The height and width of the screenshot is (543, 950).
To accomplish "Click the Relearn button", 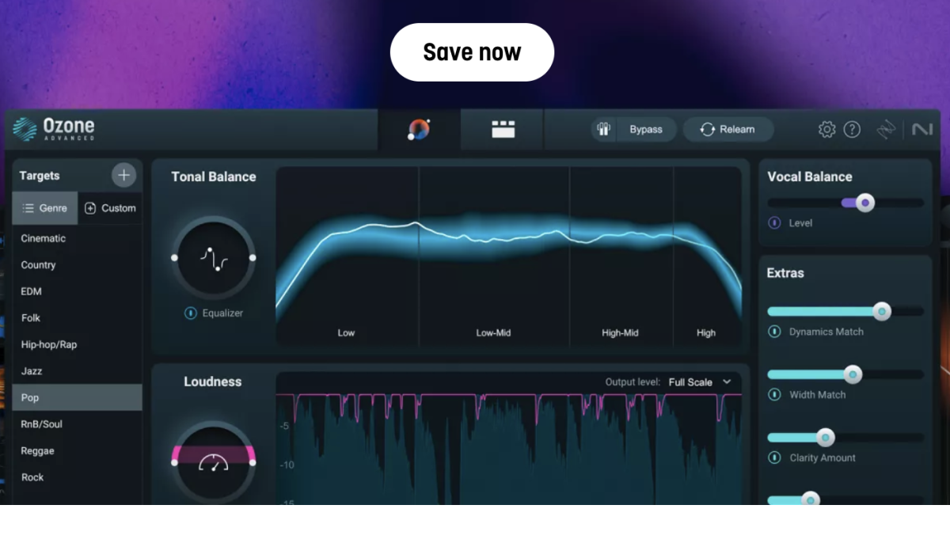I will [728, 129].
